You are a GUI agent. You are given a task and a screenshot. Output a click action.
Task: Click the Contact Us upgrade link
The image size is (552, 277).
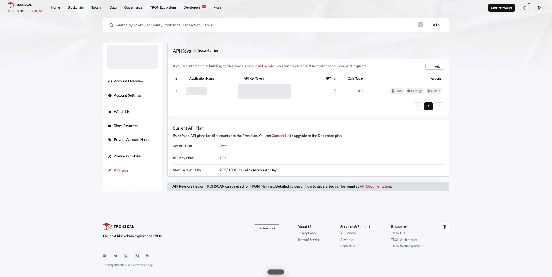pos(280,136)
